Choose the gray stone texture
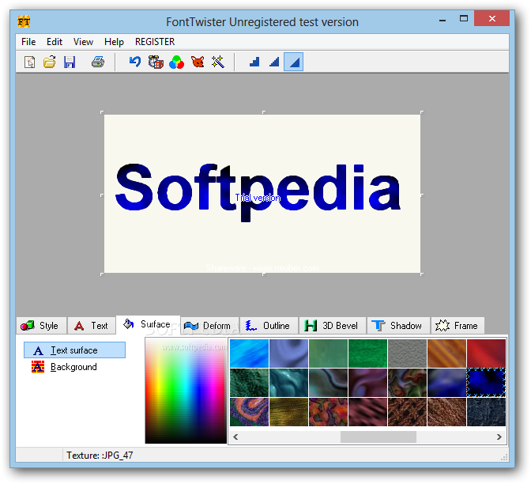 (x=408, y=354)
